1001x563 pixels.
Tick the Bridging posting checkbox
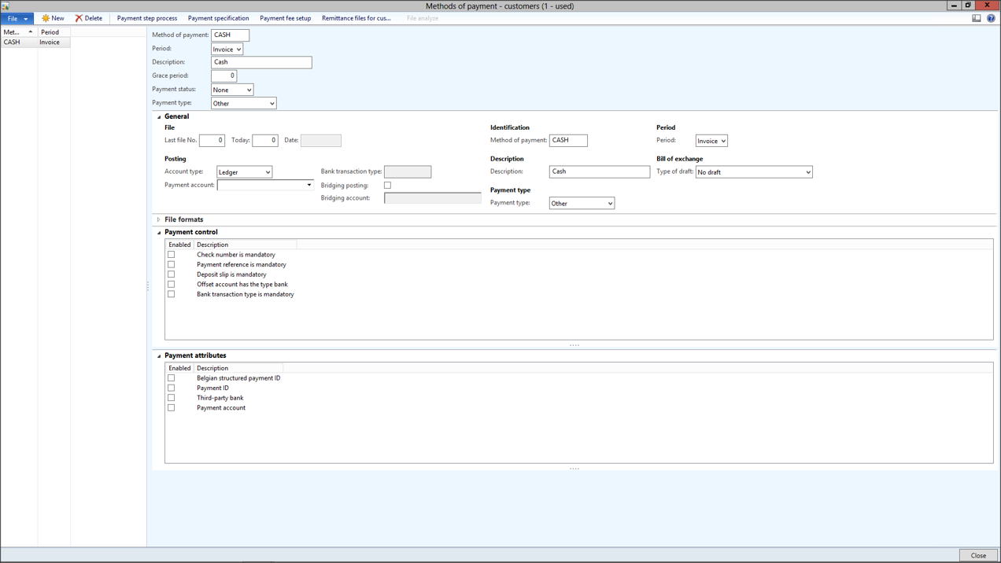387,186
